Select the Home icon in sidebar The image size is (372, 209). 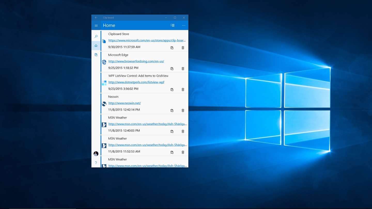[x=96, y=46]
